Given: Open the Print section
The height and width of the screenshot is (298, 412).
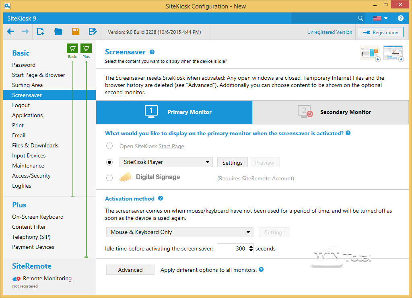Looking at the screenshot, I should (x=18, y=125).
